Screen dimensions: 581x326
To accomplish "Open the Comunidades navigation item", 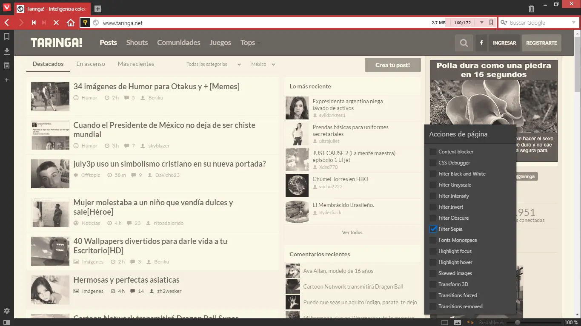I will click(179, 43).
